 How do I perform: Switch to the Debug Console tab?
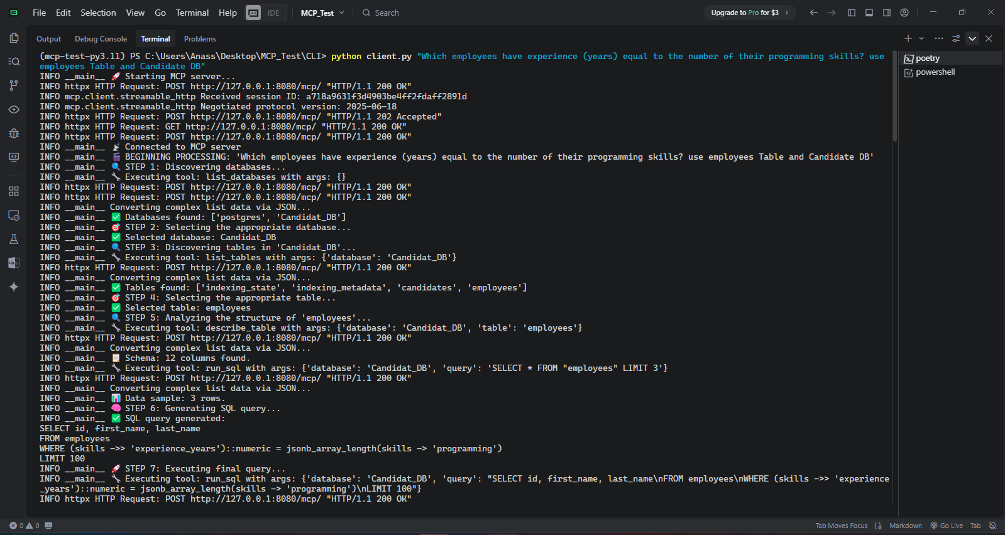coord(101,38)
